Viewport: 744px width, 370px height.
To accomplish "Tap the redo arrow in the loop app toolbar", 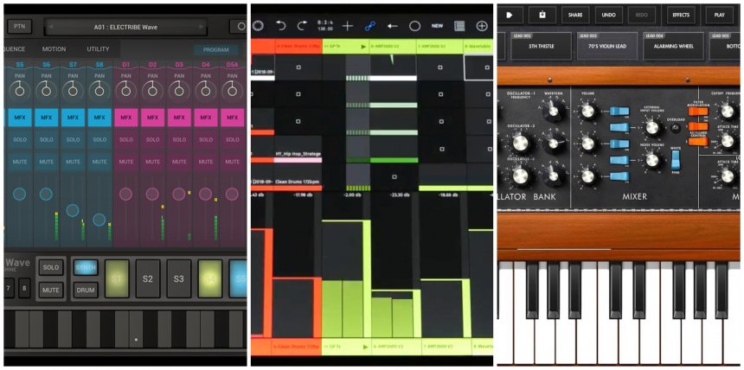I will [302, 26].
